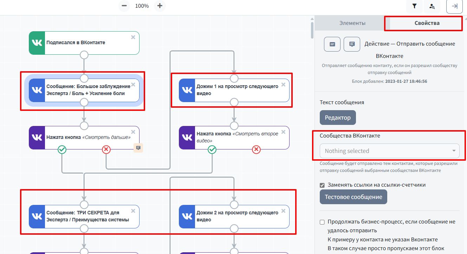
Task: Click the VK icon of 'ТРИ СЕКРЕТА' block
Action: (37, 216)
